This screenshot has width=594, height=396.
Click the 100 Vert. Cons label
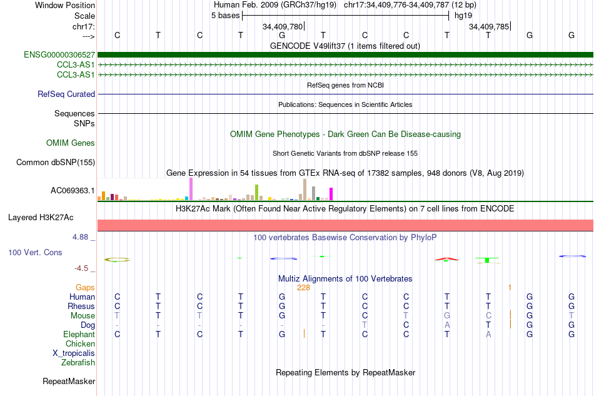click(35, 252)
